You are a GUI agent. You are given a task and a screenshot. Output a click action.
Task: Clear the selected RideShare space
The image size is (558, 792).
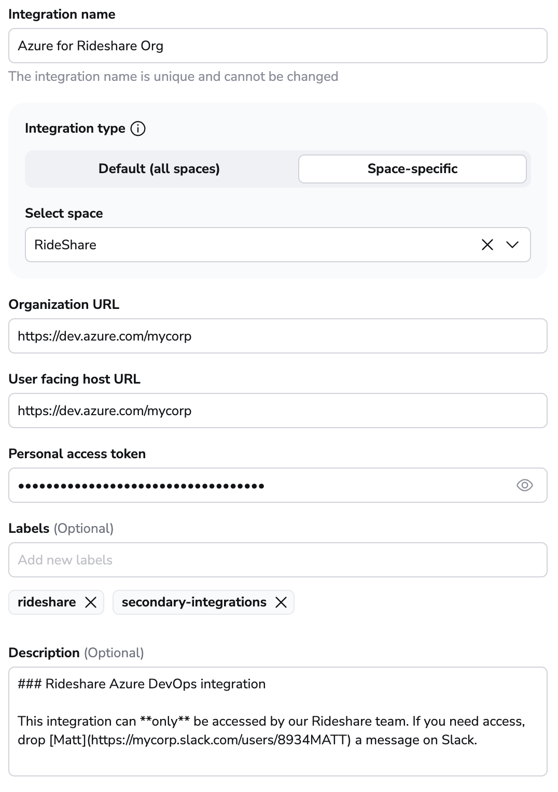(487, 245)
